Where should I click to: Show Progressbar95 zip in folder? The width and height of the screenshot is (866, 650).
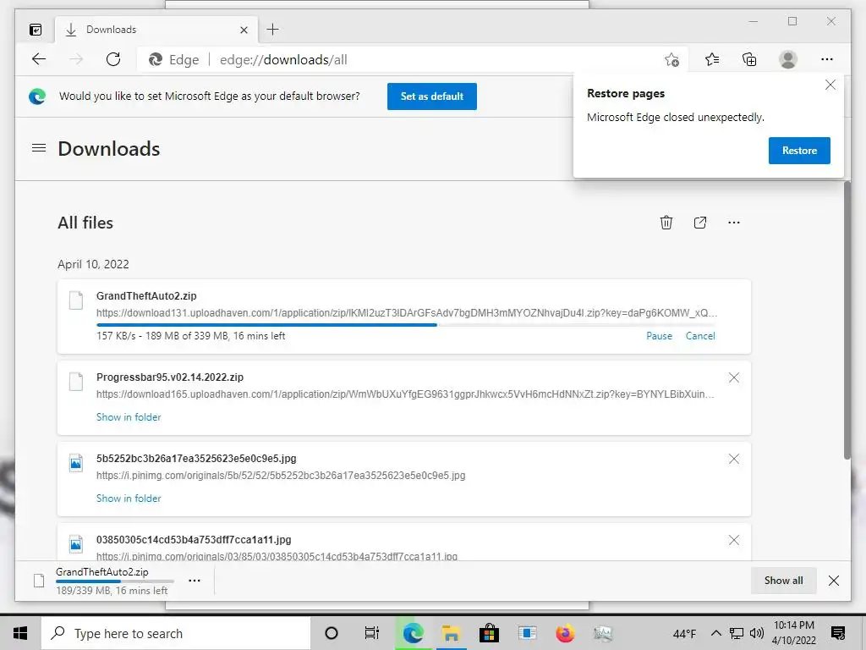129,417
